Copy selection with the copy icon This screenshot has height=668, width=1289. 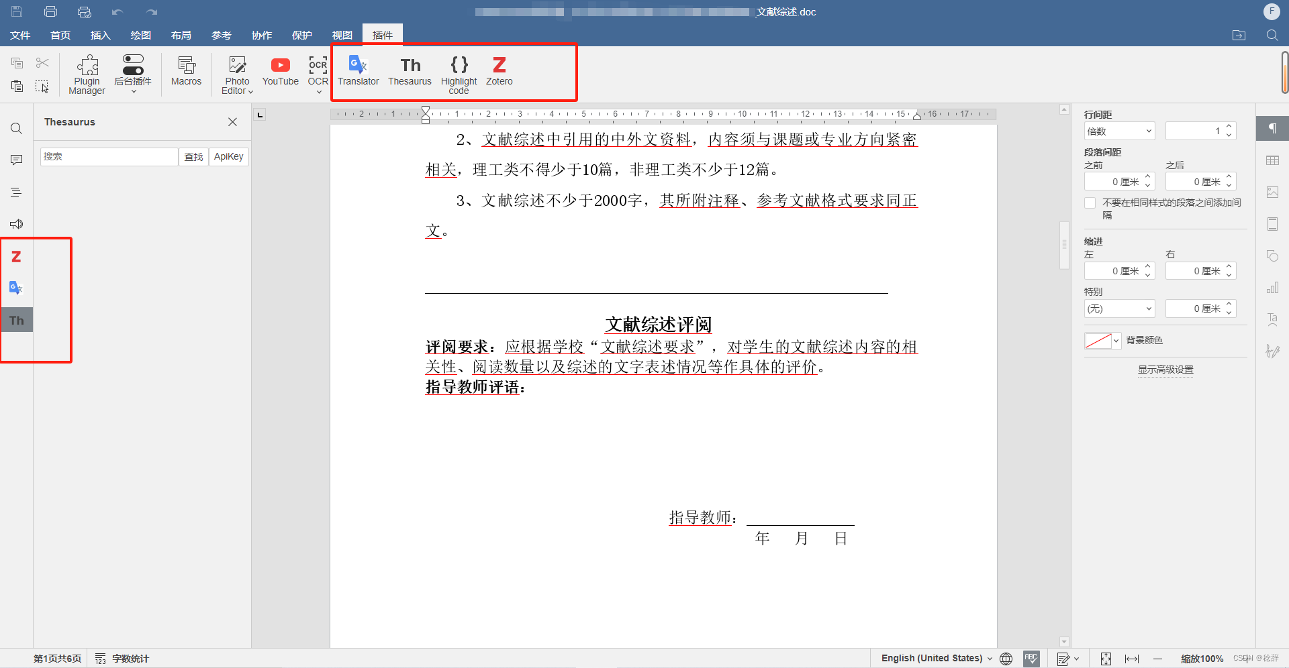17,63
